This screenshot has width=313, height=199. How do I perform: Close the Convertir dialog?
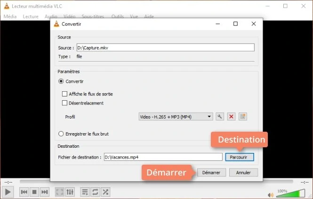(x=254, y=24)
